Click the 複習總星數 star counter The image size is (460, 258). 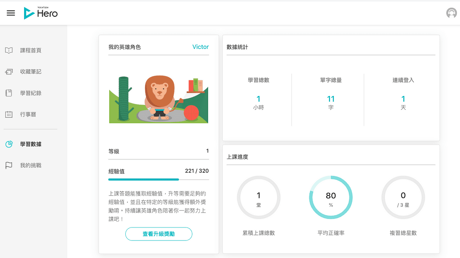tap(403, 198)
